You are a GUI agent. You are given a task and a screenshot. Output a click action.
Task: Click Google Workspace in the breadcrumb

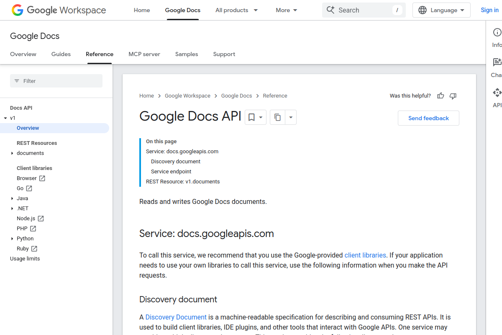point(187,96)
